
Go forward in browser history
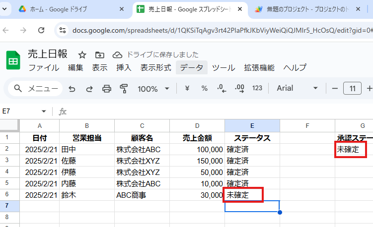point(23,30)
